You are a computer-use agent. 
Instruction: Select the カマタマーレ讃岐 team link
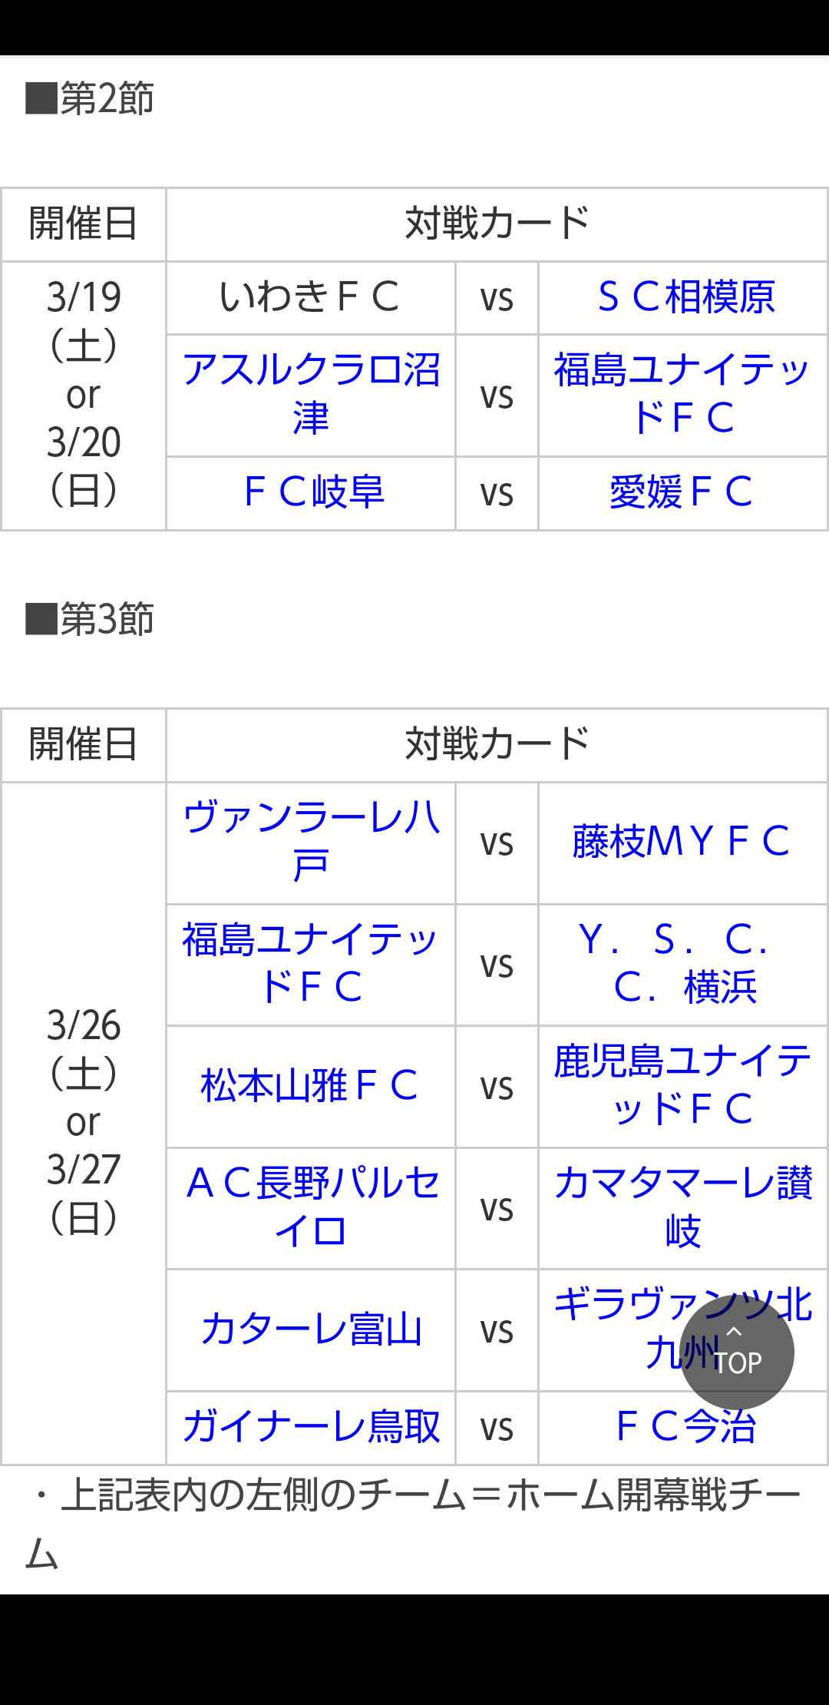pos(682,1207)
